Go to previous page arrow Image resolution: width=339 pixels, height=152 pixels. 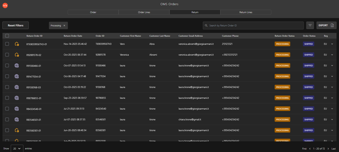coord(310,149)
